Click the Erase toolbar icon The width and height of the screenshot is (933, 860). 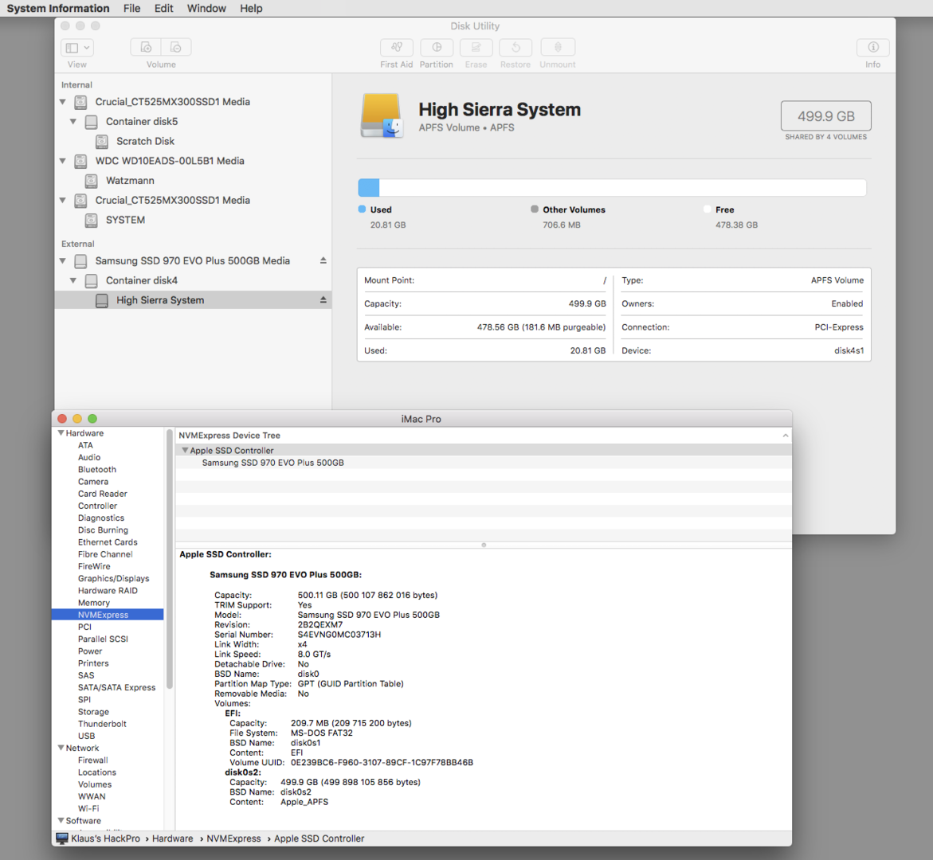(476, 48)
